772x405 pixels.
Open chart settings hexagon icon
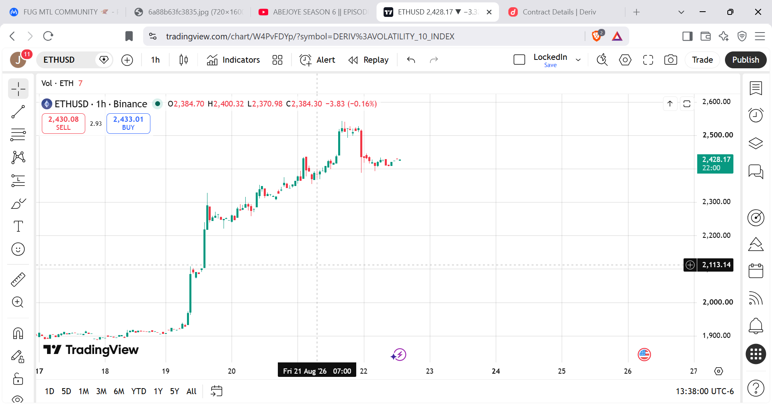625,60
